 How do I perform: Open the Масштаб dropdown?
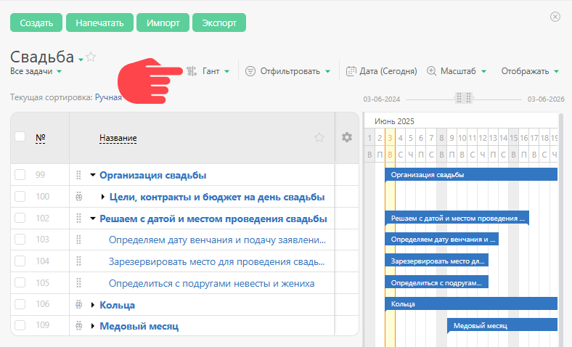coord(463,71)
